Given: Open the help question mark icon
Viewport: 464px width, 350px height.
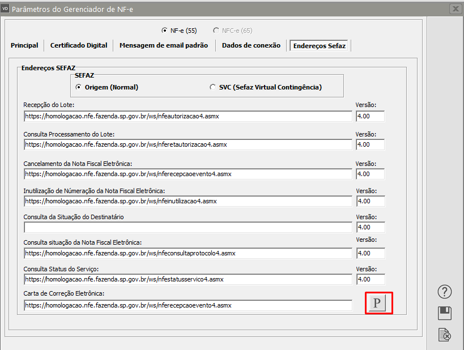Looking at the screenshot, I should 445,292.
